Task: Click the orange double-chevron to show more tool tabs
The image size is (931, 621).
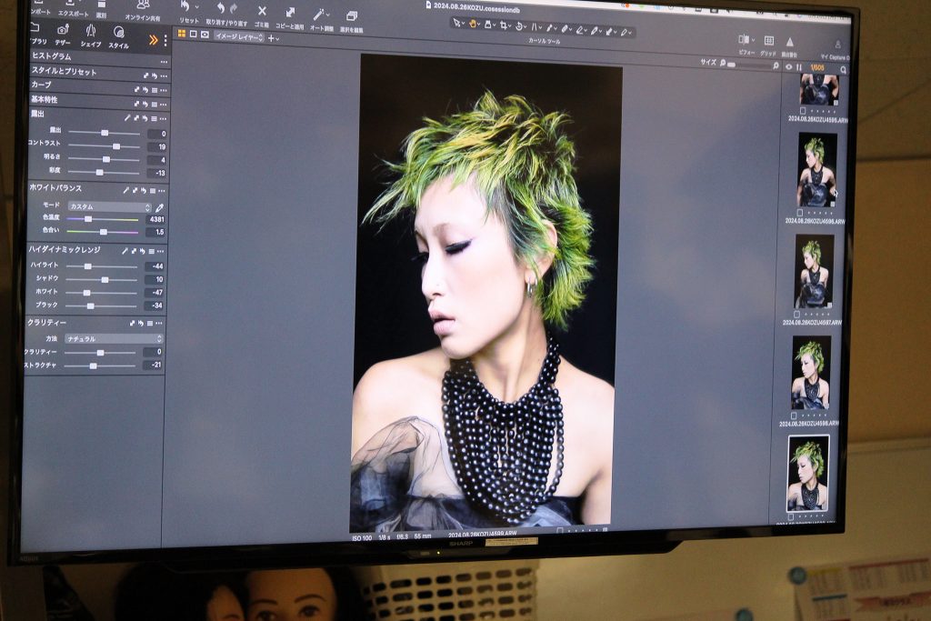Action: 153,40
